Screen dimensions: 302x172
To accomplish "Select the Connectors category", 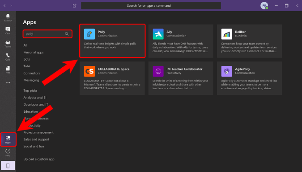I will point(32,73).
